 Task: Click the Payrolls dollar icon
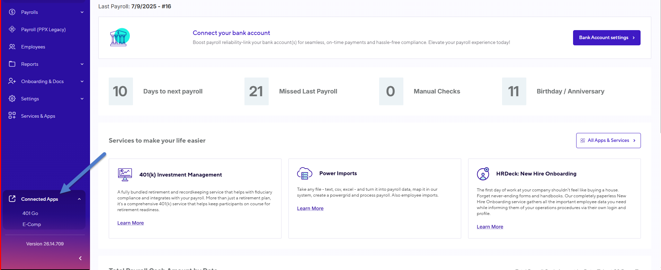click(12, 12)
